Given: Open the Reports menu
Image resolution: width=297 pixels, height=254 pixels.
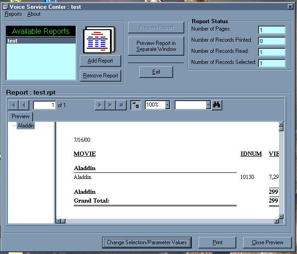Looking at the screenshot, I should pyautogui.click(x=13, y=14).
